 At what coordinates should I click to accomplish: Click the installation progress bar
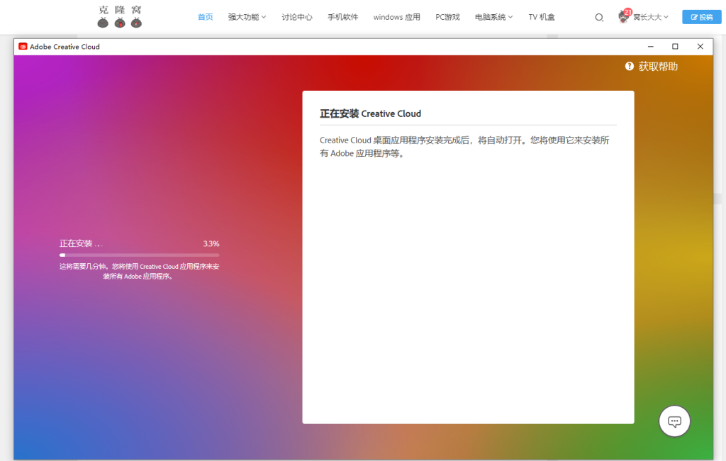(140, 255)
